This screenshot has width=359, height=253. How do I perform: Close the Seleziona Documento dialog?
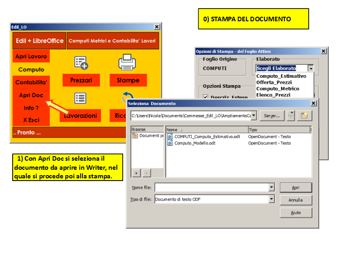tap(313, 103)
